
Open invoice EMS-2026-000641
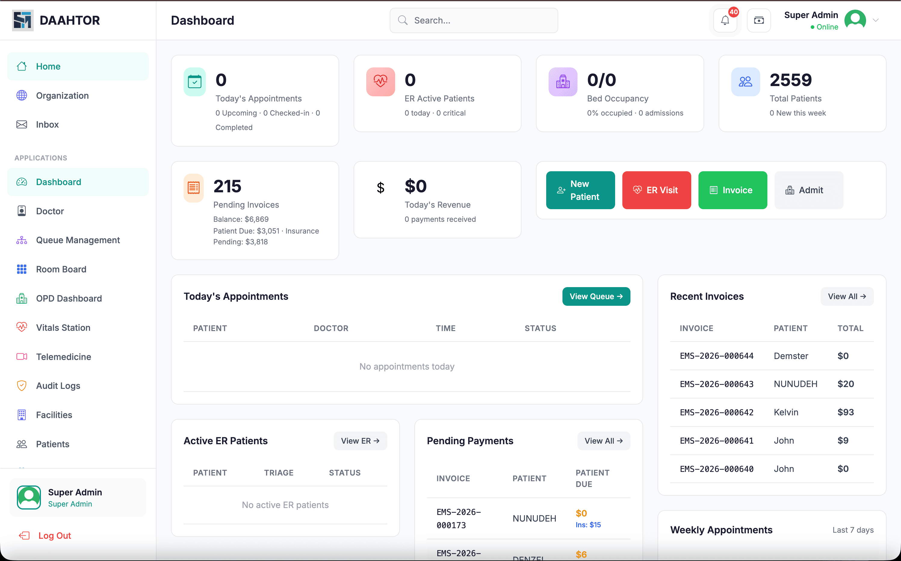click(716, 441)
